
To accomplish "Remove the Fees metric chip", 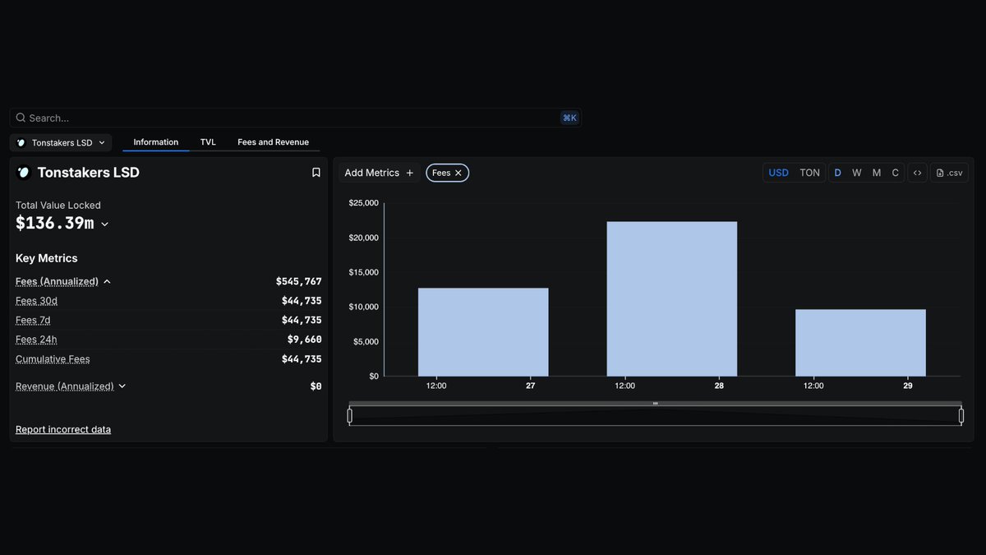I will [x=458, y=173].
